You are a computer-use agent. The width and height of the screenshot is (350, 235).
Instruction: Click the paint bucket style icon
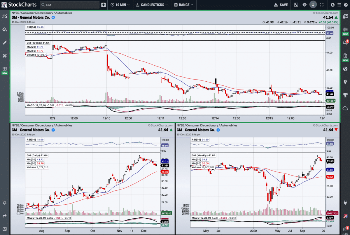coord(5,29)
